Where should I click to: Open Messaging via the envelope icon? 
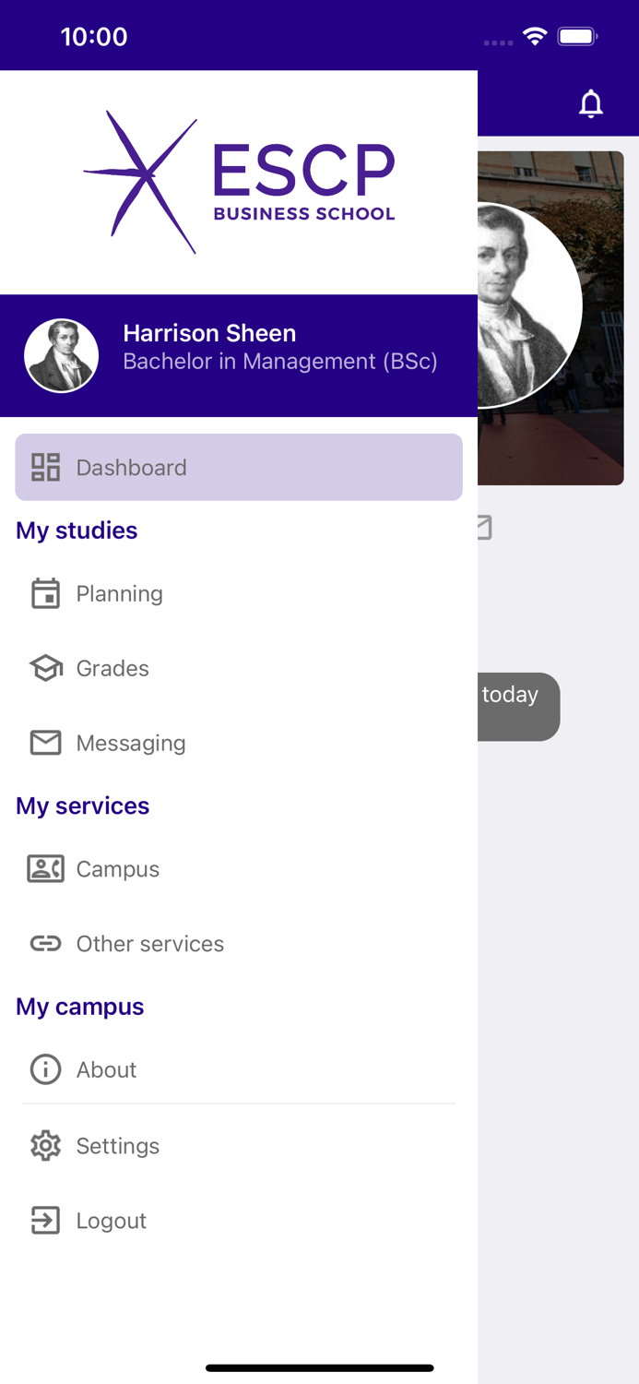click(44, 743)
